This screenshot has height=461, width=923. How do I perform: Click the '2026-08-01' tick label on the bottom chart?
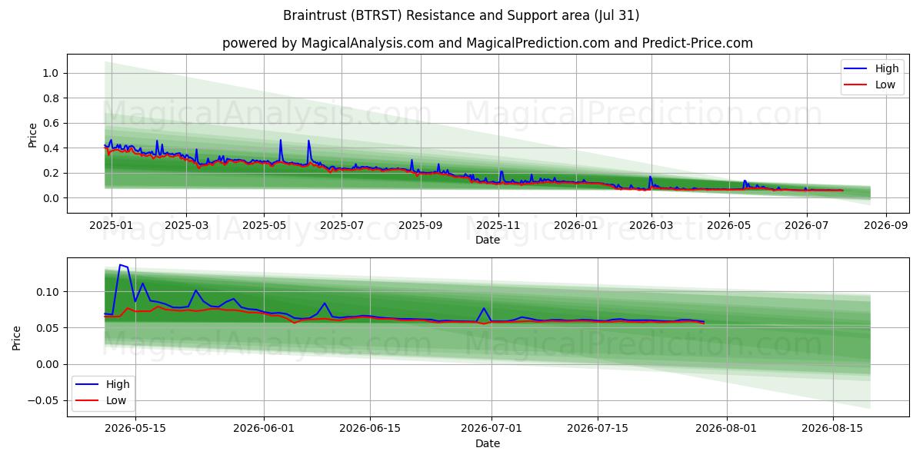pos(726,429)
